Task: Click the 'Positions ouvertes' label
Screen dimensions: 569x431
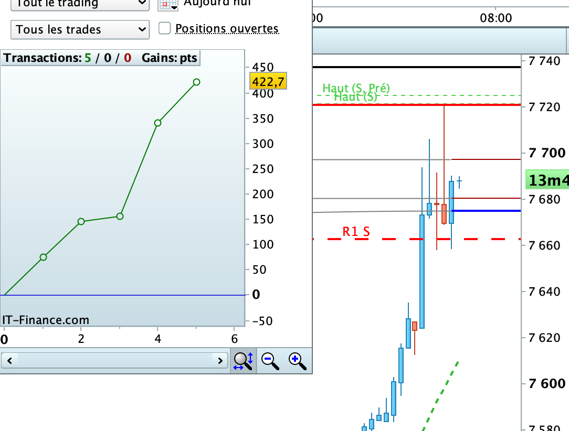Action: pos(227,29)
